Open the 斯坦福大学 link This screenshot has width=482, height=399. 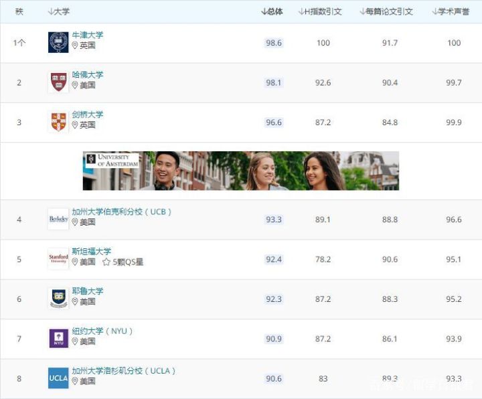[92, 251]
